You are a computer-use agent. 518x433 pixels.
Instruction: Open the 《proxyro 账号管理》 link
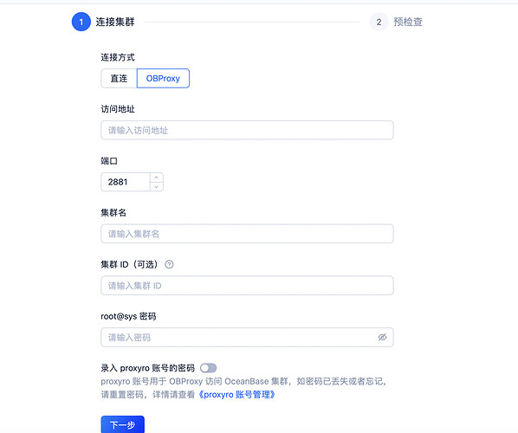(x=236, y=394)
